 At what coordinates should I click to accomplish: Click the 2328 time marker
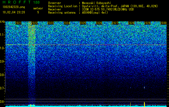131,23
